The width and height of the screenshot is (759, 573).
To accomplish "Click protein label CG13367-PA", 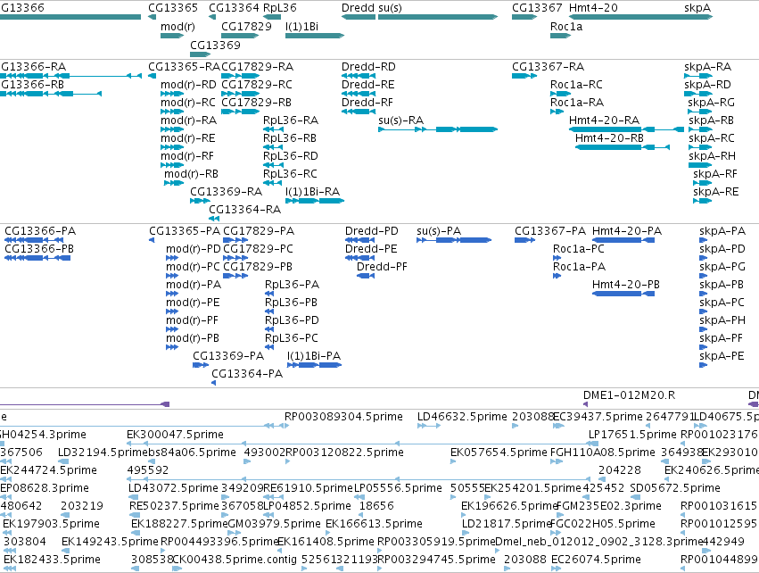I will (550, 230).
